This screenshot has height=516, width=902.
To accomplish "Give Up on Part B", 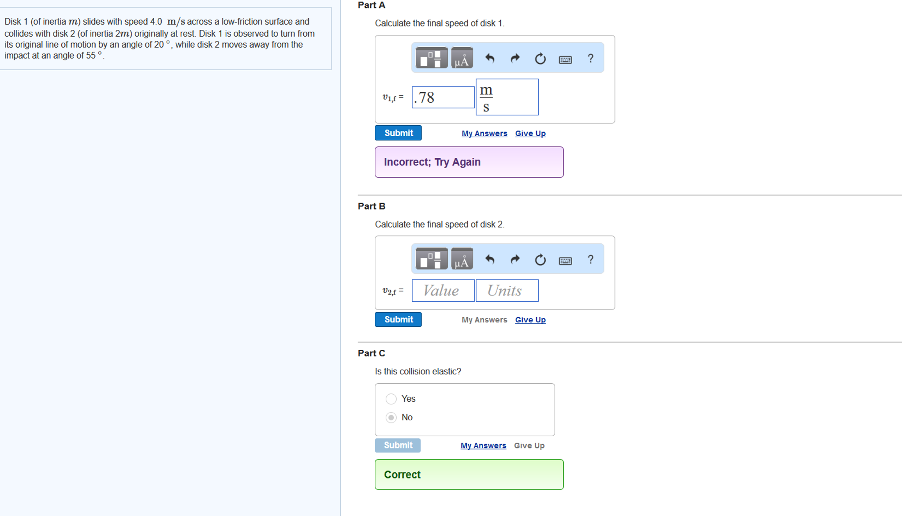I will tap(530, 320).
